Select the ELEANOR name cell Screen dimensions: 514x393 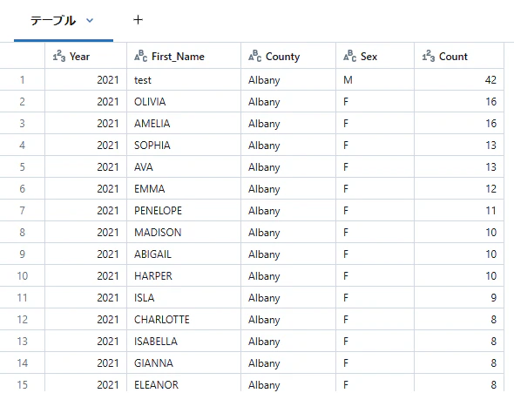184,383
